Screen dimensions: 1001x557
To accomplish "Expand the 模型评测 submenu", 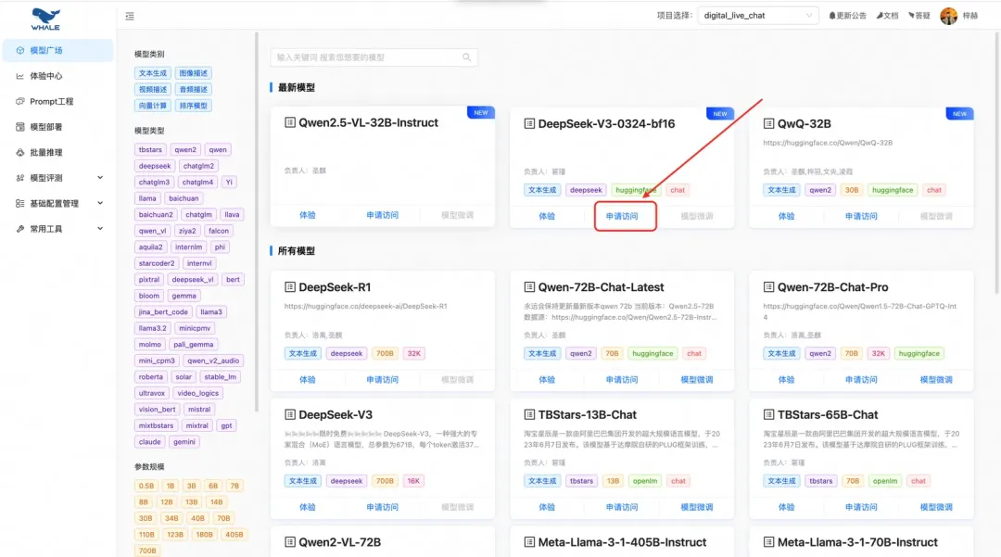I will 57,178.
